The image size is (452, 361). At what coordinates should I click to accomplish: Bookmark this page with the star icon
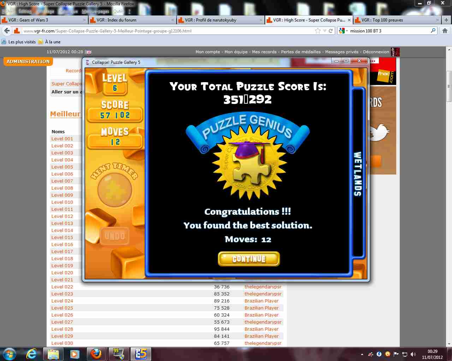[x=317, y=31]
